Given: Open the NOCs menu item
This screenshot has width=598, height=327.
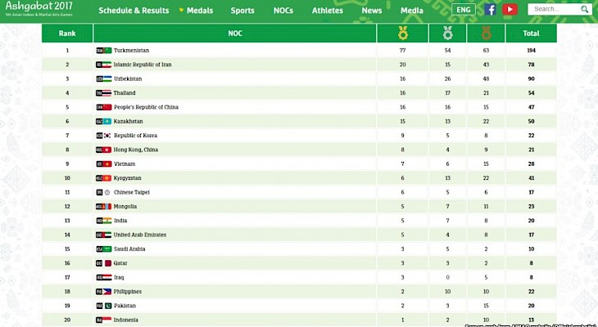Looking at the screenshot, I should (x=283, y=11).
